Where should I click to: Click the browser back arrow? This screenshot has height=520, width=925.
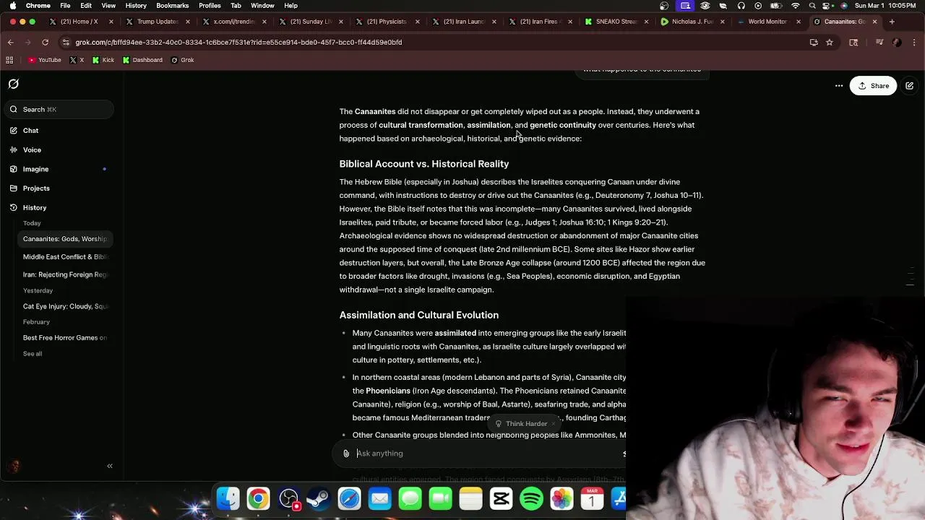pos(10,42)
